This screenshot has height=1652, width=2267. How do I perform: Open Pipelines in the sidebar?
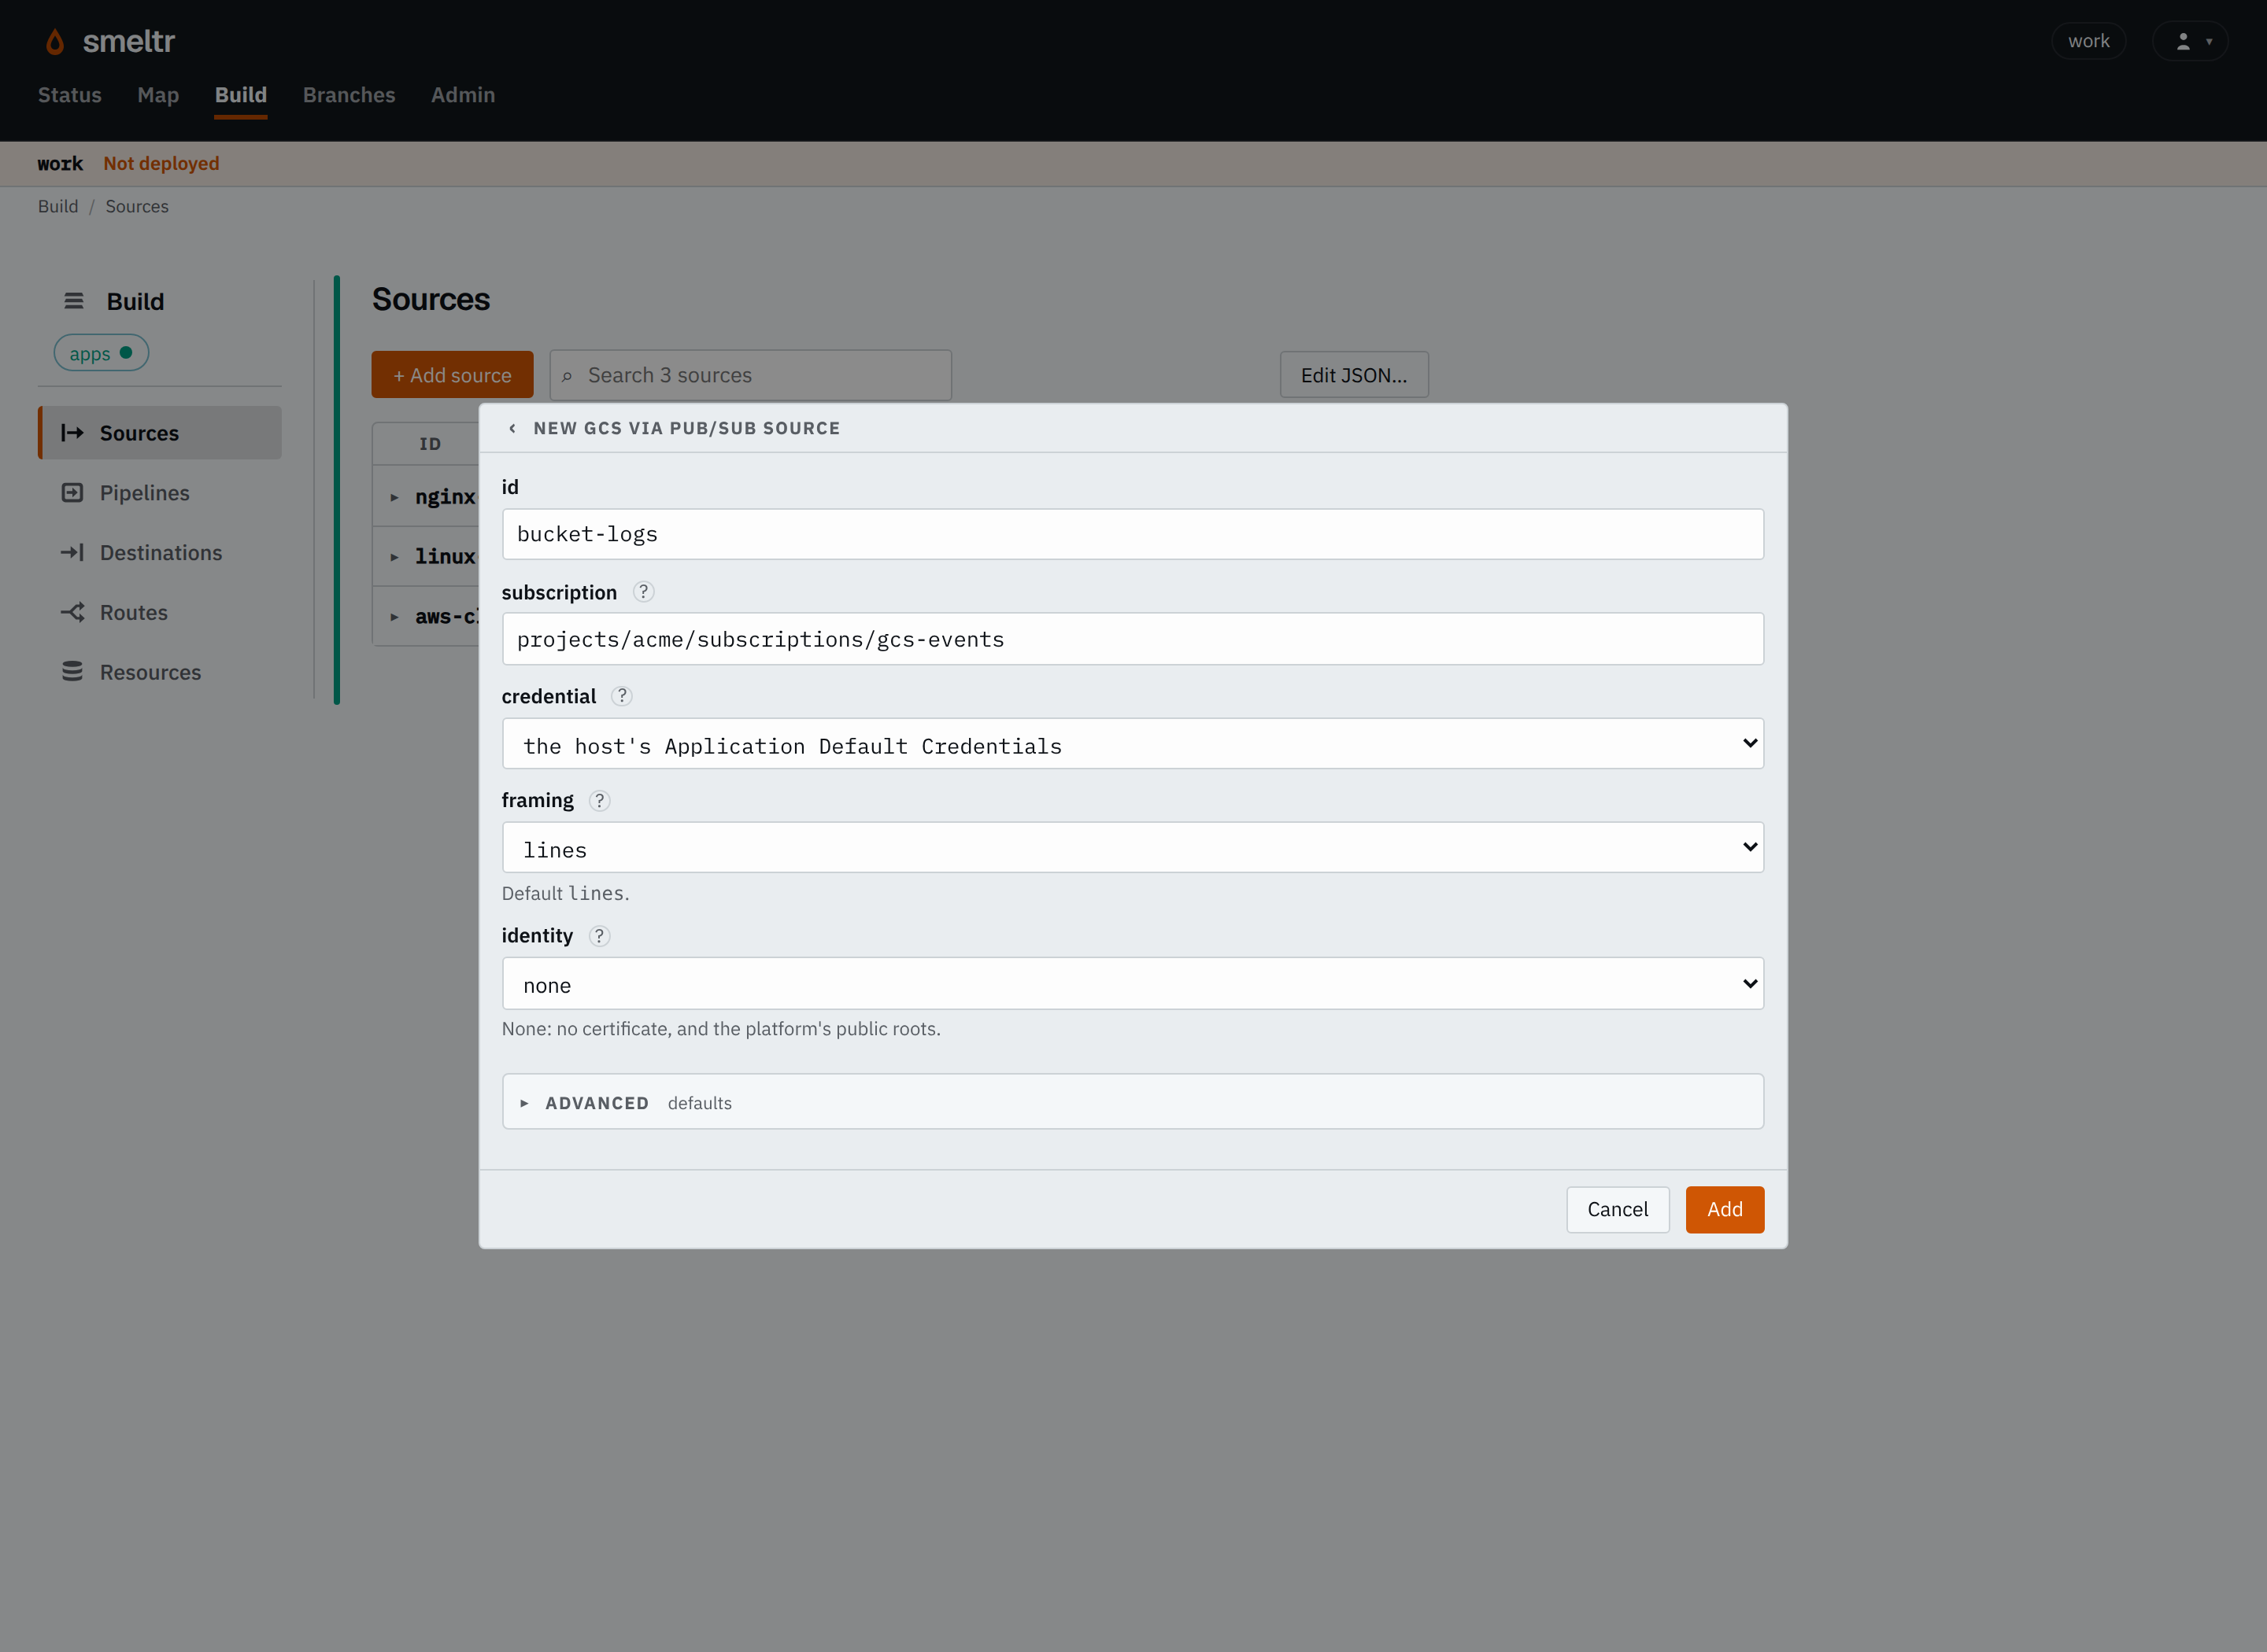(x=160, y=493)
